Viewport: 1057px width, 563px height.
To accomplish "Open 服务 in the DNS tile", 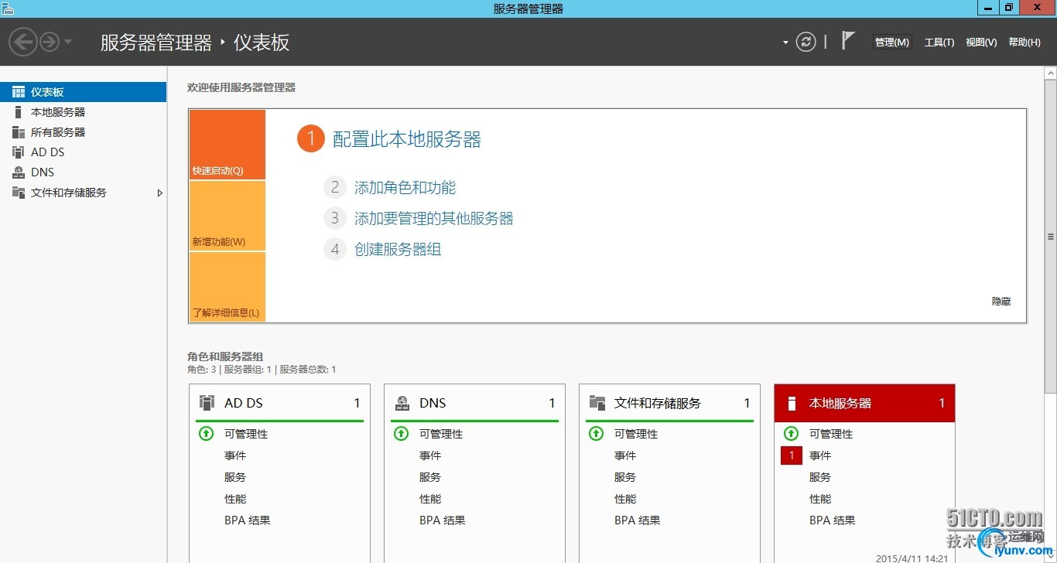I will coord(430,477).
